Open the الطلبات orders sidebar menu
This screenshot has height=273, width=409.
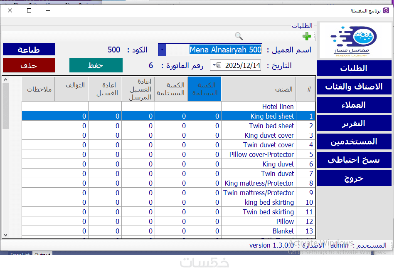(x=354, y=68)
